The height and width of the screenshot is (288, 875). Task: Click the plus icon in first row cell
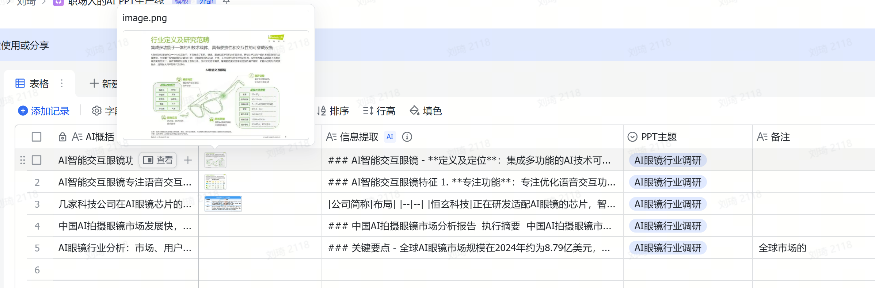pos(188,160)
